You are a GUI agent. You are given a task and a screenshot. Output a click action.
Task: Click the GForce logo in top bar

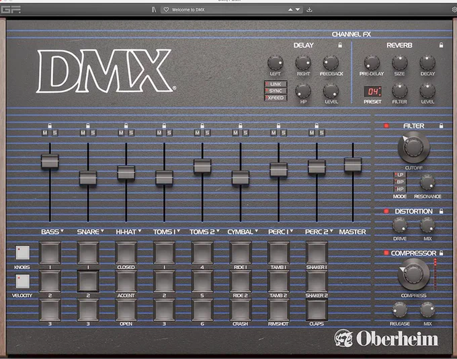[x=11, y=9]
